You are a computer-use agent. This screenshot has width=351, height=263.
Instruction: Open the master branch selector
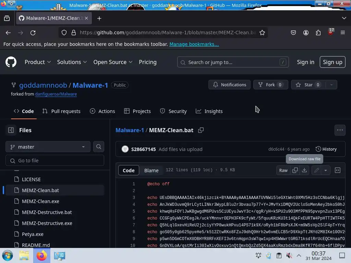[48, 147]
